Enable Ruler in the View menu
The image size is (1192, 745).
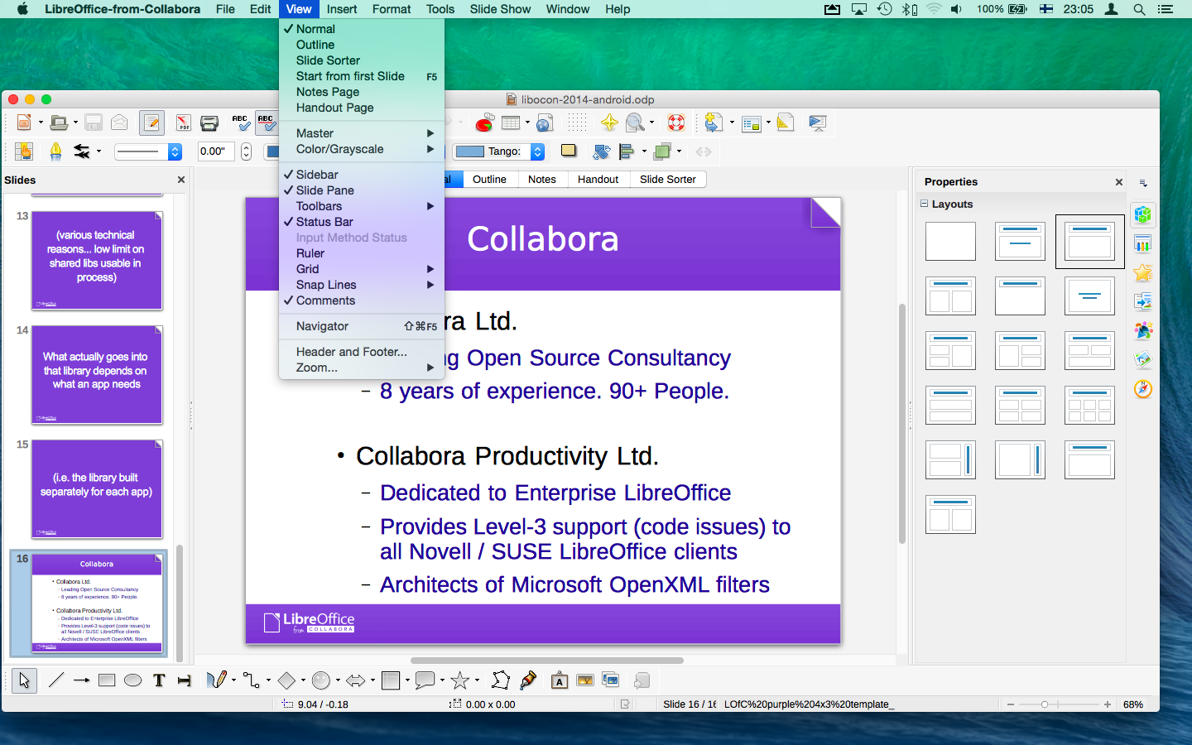click(x=362, y=253)
